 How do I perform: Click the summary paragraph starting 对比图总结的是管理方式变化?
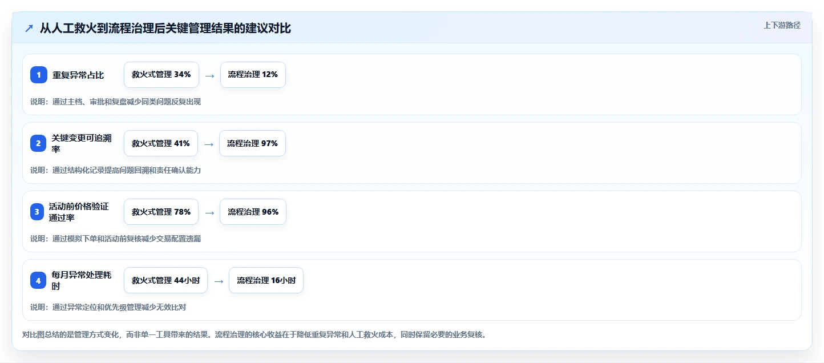[255, 334]
